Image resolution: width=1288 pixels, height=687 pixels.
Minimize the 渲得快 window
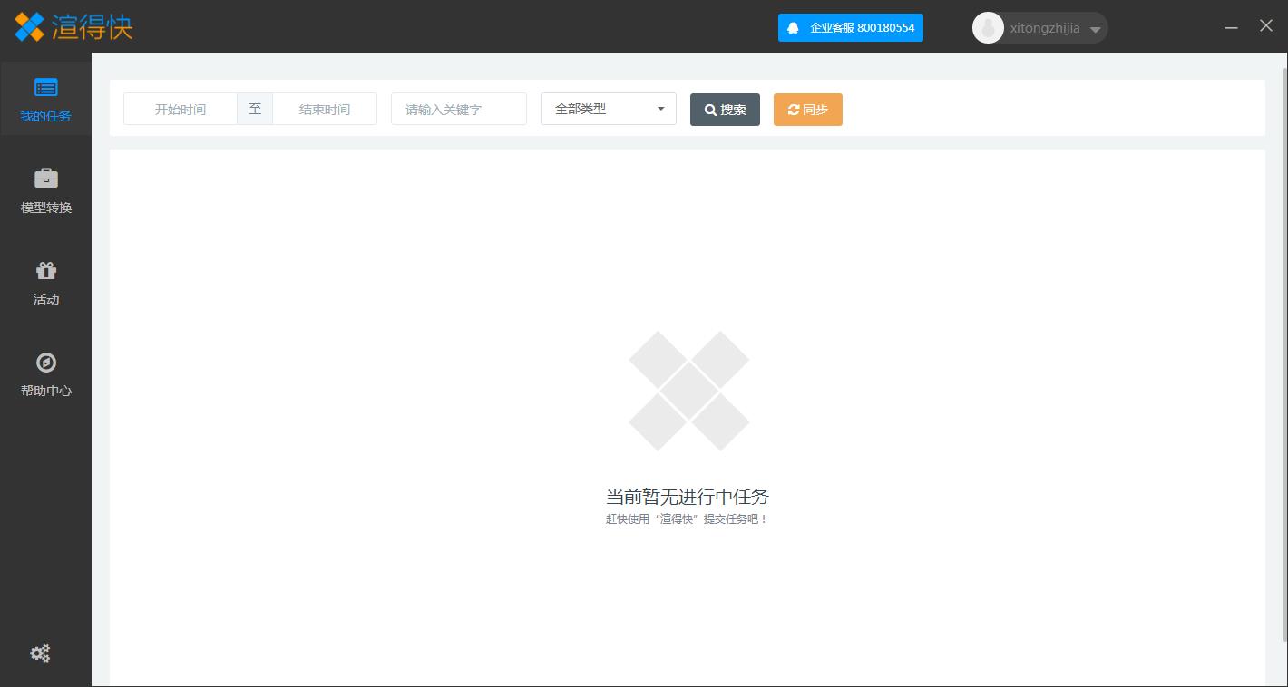click(x=1231, y=27)
